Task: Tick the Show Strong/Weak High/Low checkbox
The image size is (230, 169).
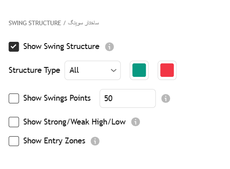Action: coord(14,122)
